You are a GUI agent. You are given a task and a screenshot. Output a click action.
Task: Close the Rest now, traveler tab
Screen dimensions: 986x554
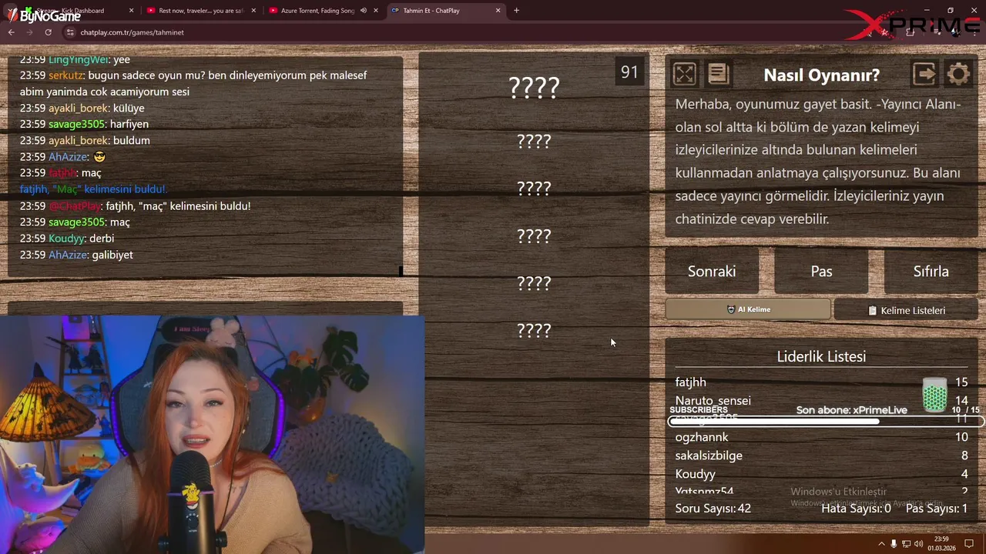coord(253,11)
